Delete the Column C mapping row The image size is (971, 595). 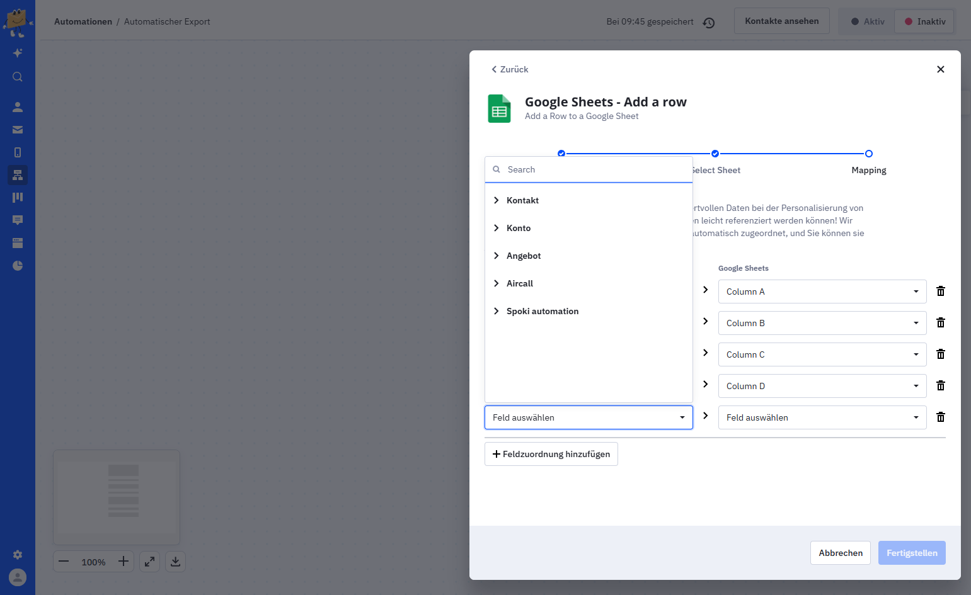(x=941, y=354)
